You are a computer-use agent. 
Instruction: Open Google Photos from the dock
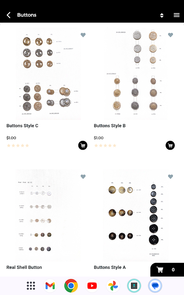tap(113, 285)
